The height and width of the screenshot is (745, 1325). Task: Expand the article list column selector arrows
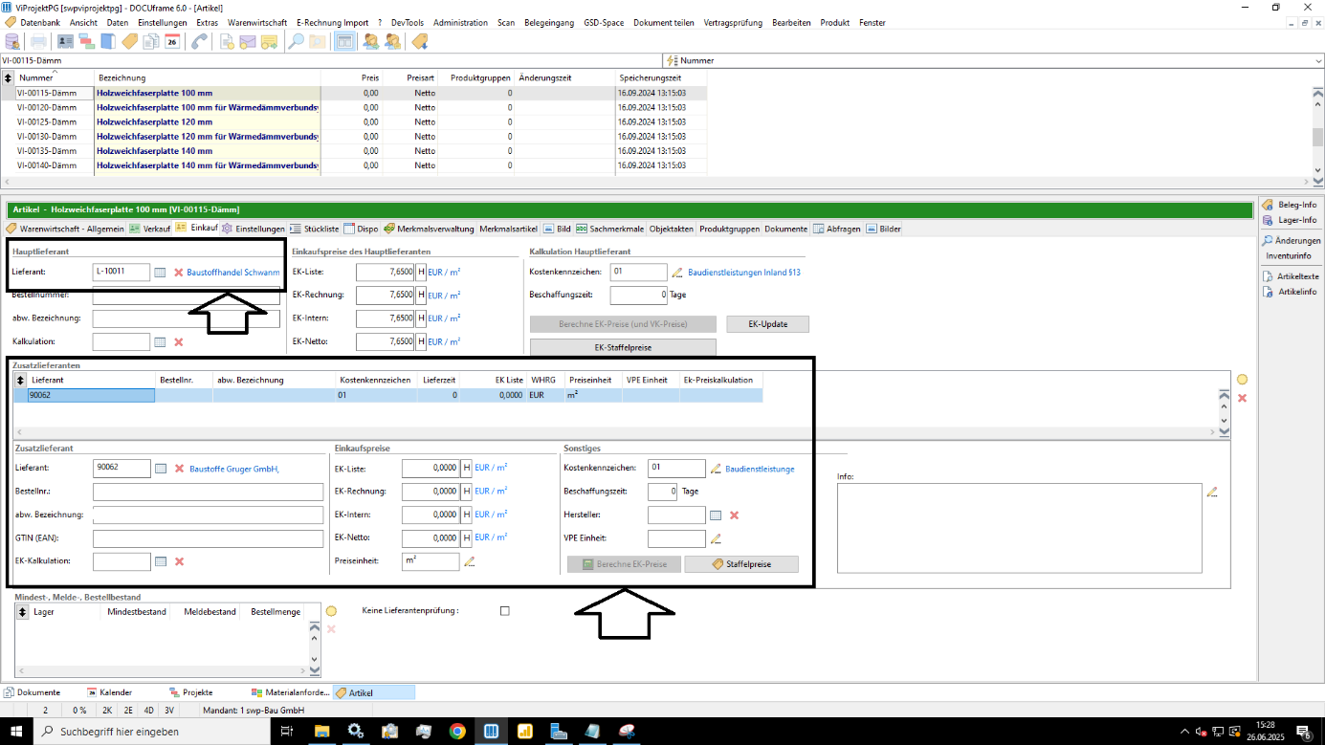(x=8, y=77)
